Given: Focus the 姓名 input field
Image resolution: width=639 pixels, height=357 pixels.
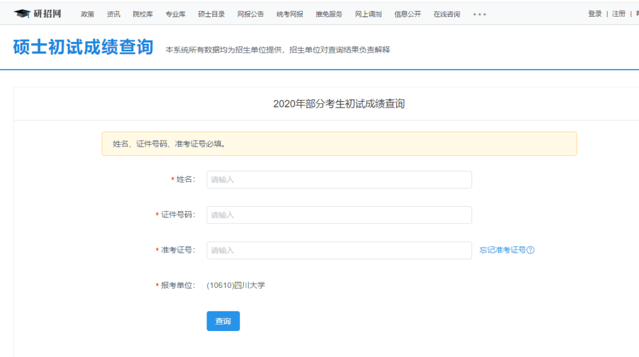Looking at the screenshot, I should coord(339,180).
